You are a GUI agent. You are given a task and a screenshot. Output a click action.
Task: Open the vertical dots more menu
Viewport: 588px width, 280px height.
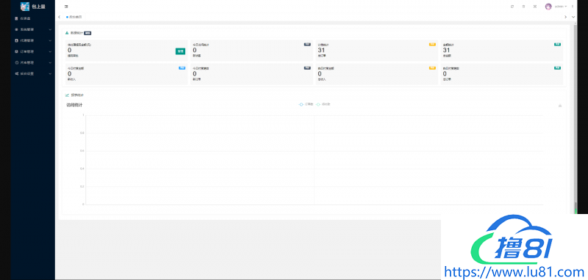point(573,7)
